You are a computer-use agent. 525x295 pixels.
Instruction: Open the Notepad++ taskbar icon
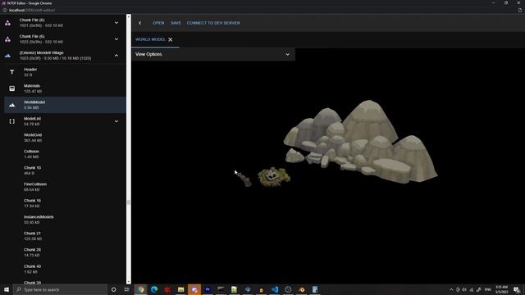point(235,289)
